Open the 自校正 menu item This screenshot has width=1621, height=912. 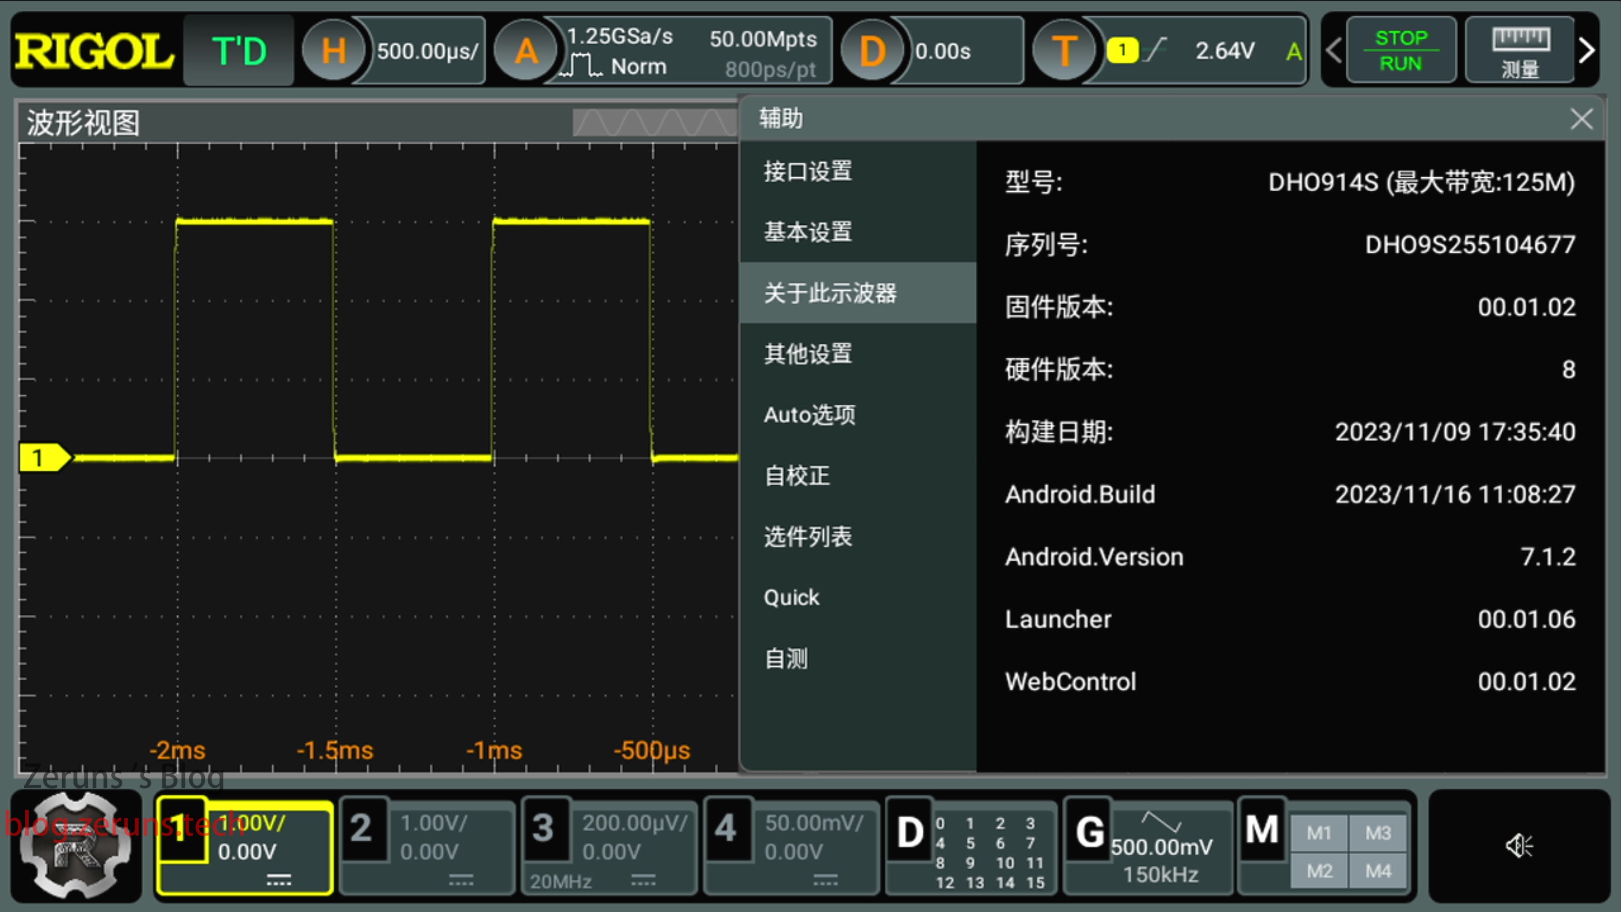click(797, 476)
